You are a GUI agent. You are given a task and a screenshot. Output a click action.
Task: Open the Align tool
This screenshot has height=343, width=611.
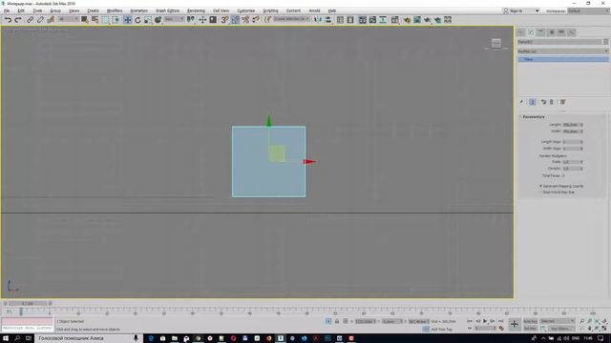(x=328, y=20)
